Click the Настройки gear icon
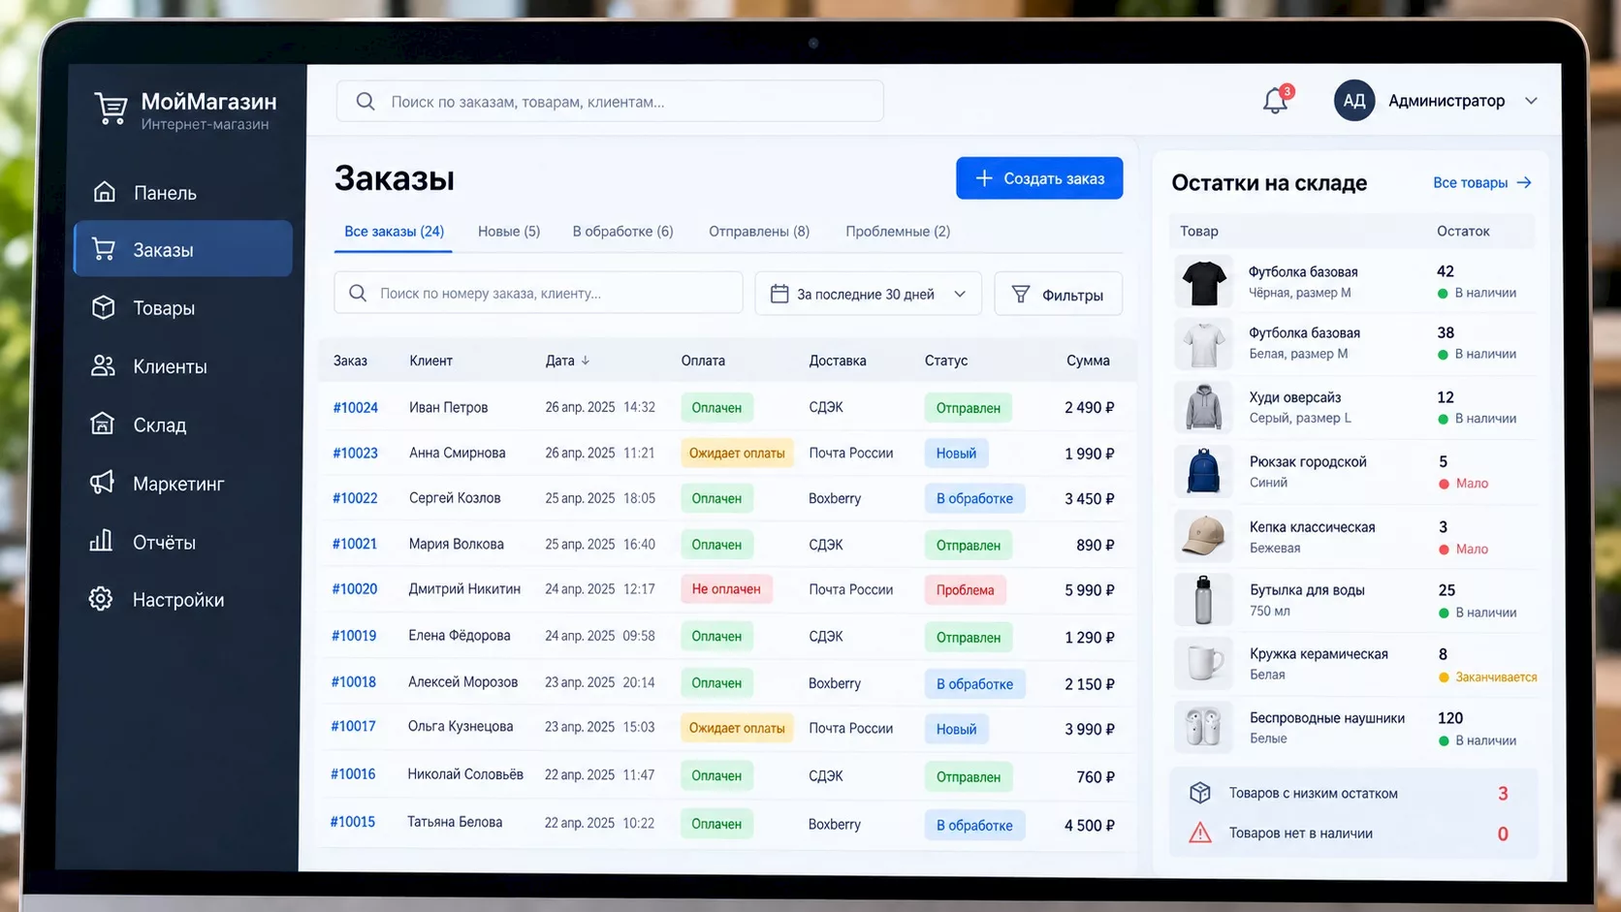Image resolution: width=1621 pixels, height=912 pixels. pos(101,599)
